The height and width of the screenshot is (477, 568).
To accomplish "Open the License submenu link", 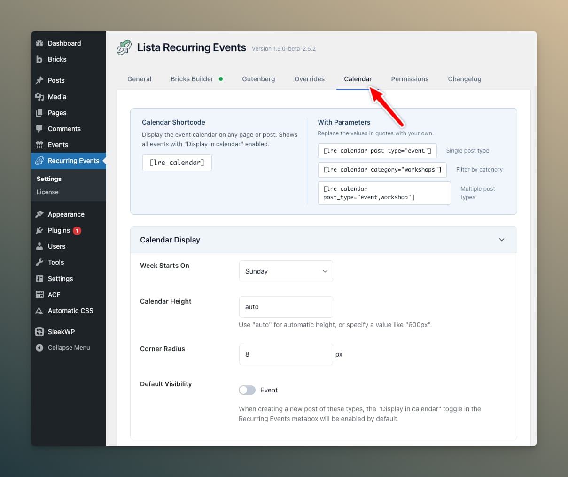I will click(x=47, y=192).
